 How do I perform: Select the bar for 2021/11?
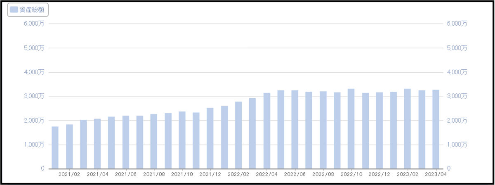pyautogui.click(x=196, y=140)
